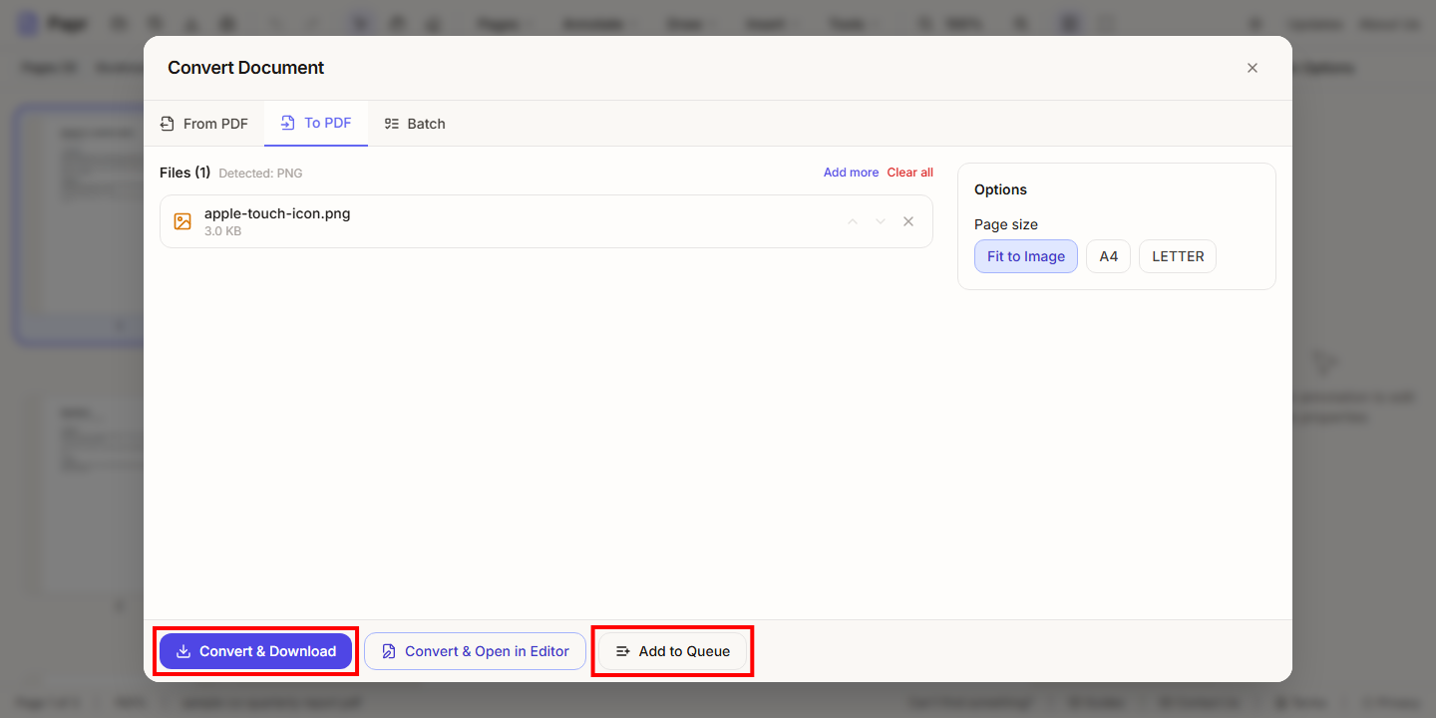
Task: Open the Batch tab
Action: (x=415, y=124)
